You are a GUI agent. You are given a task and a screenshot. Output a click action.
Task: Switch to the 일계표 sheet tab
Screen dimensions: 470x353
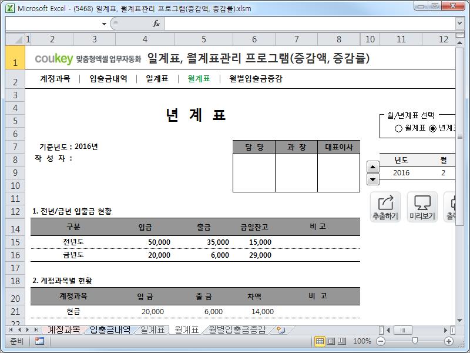pos(153,330)
